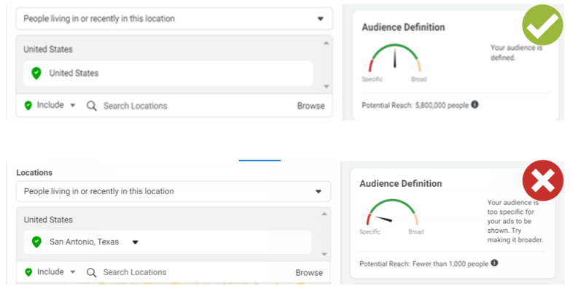Select the United States location chip
Image resolution: width=570 pixels, height=289 pixels.
pos(168,73)
